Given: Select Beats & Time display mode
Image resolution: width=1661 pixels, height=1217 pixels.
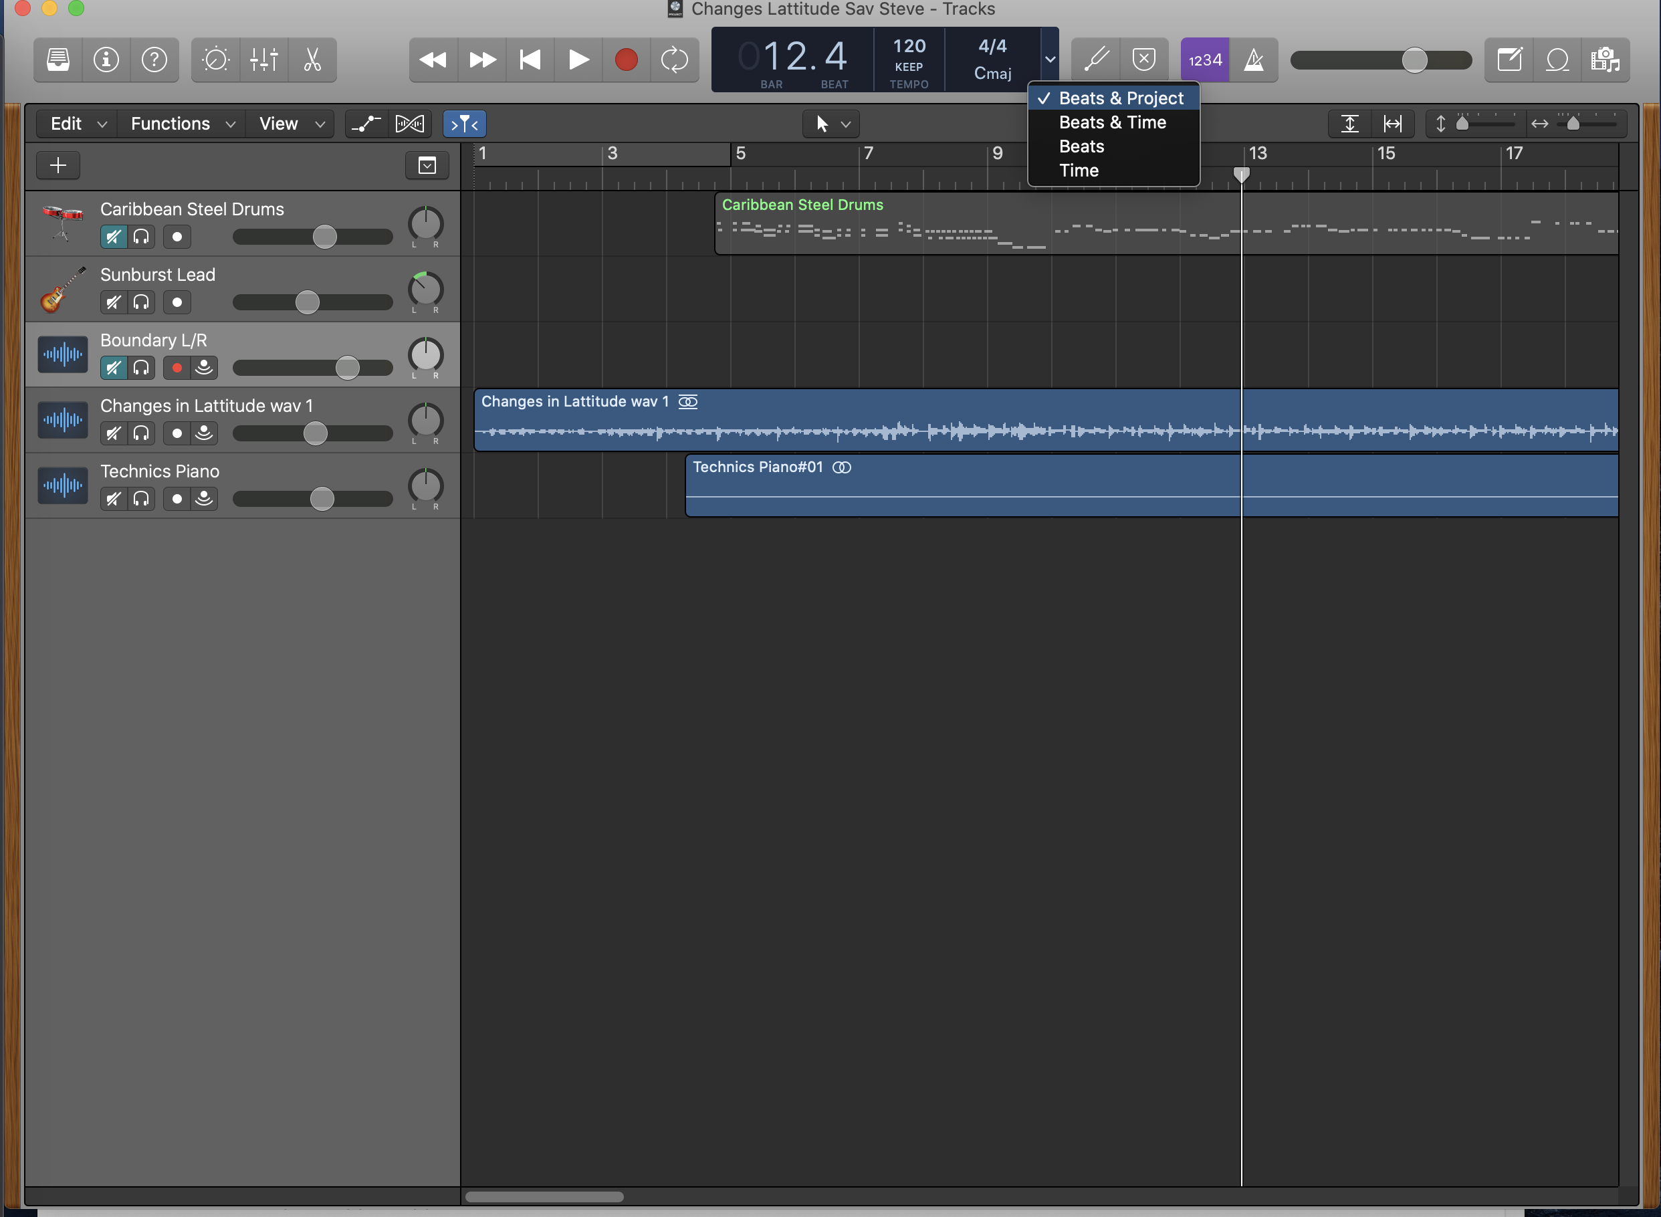Looking at the screenshot, I should [1112, 122].
